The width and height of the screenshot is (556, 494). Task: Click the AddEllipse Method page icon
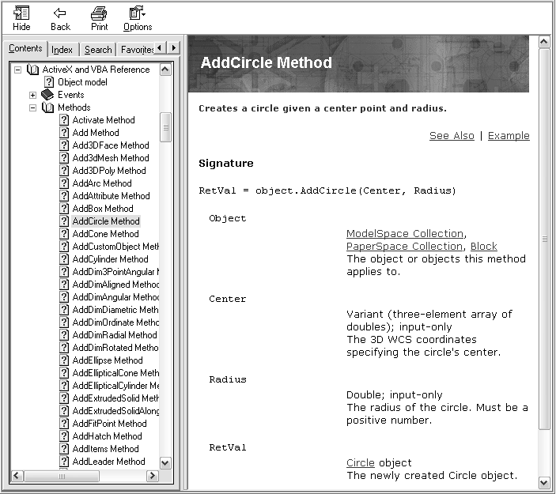click(x=64, y=360)
